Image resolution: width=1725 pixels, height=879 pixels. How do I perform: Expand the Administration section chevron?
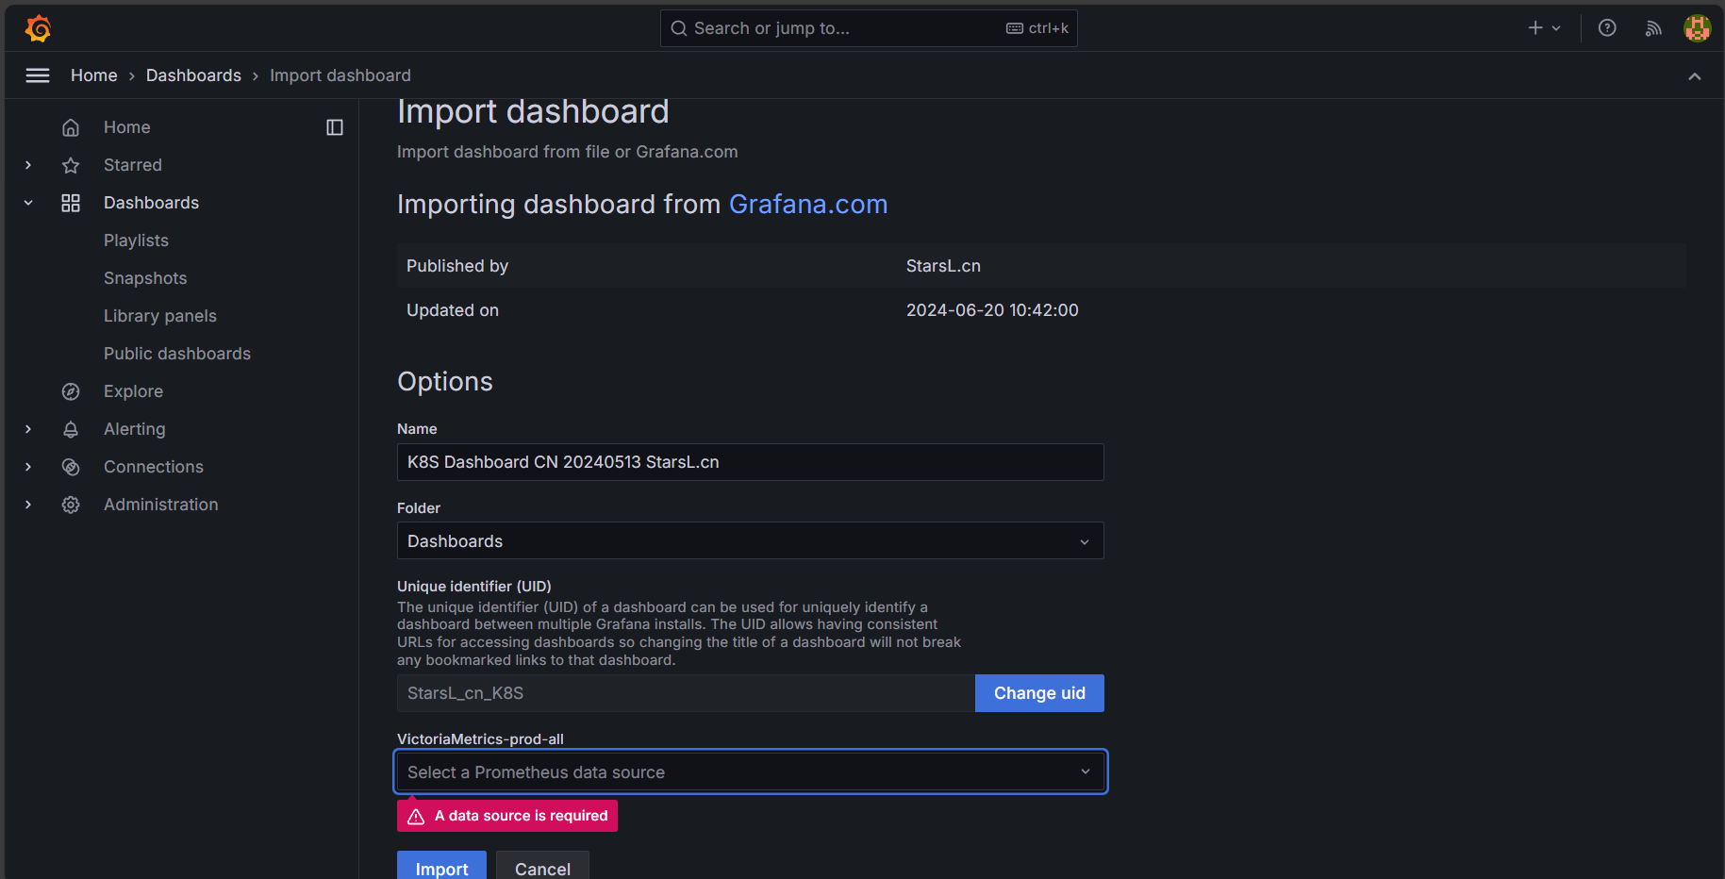(x=28, y=505)
